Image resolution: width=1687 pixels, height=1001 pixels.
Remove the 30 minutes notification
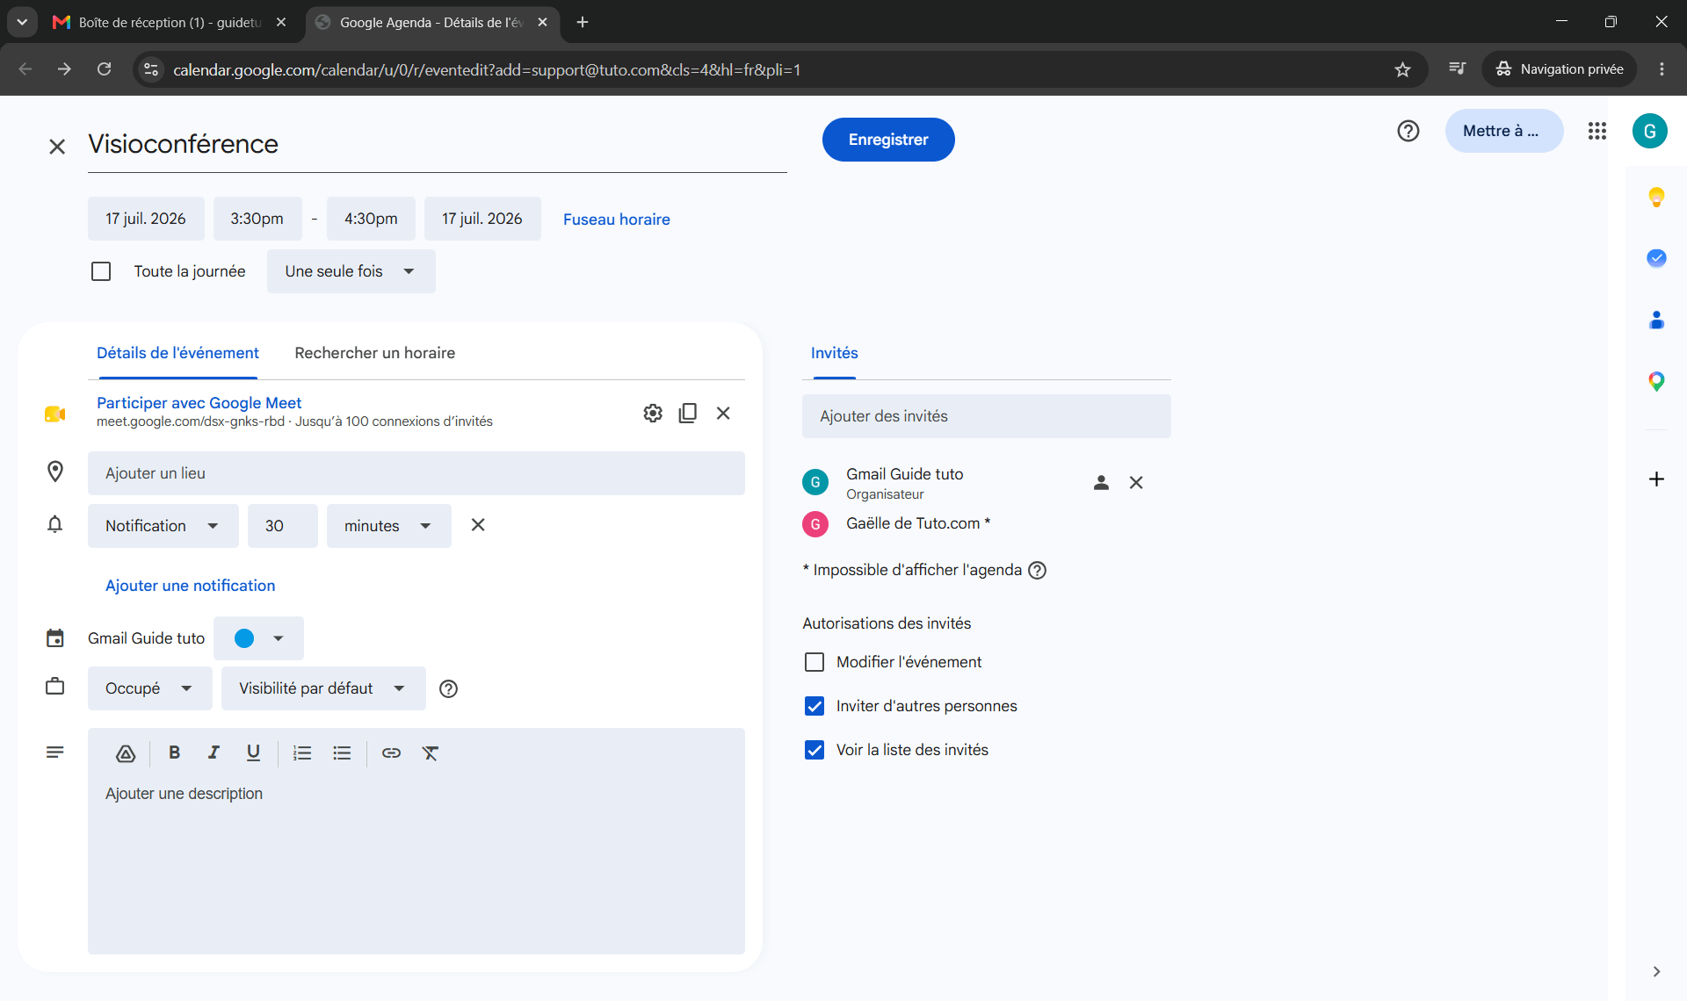pyautogui.click(x=478, y=525)
